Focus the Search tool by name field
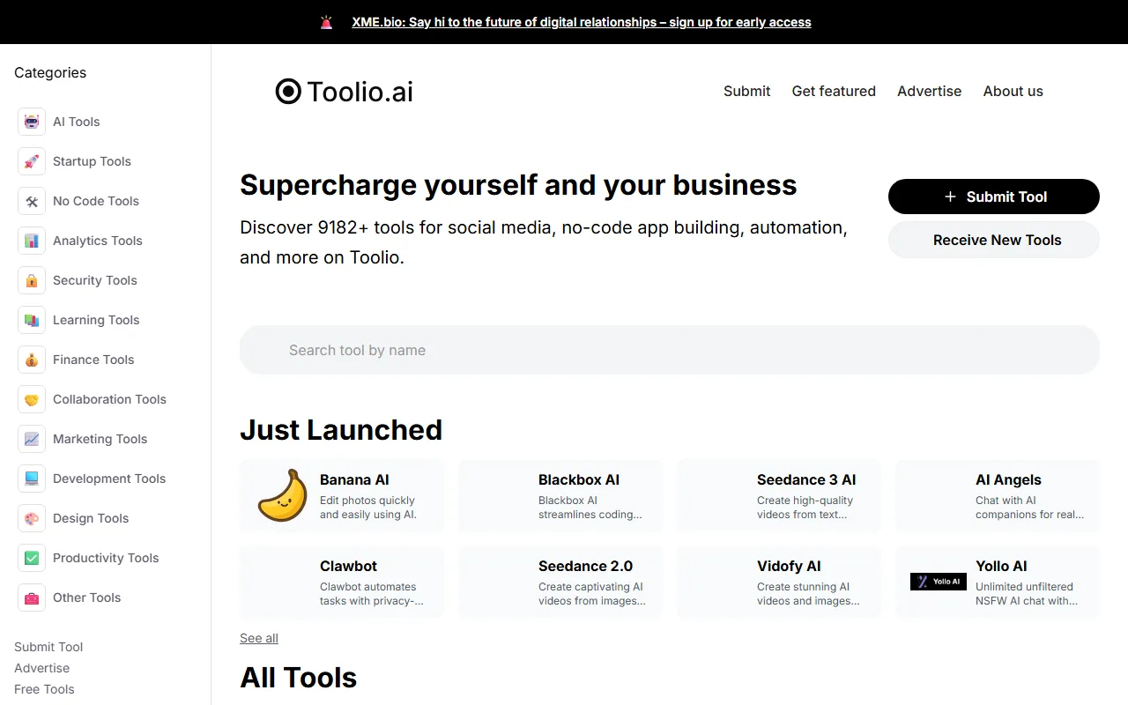This screenshot has width=1128, height=705. click(670, 350)
